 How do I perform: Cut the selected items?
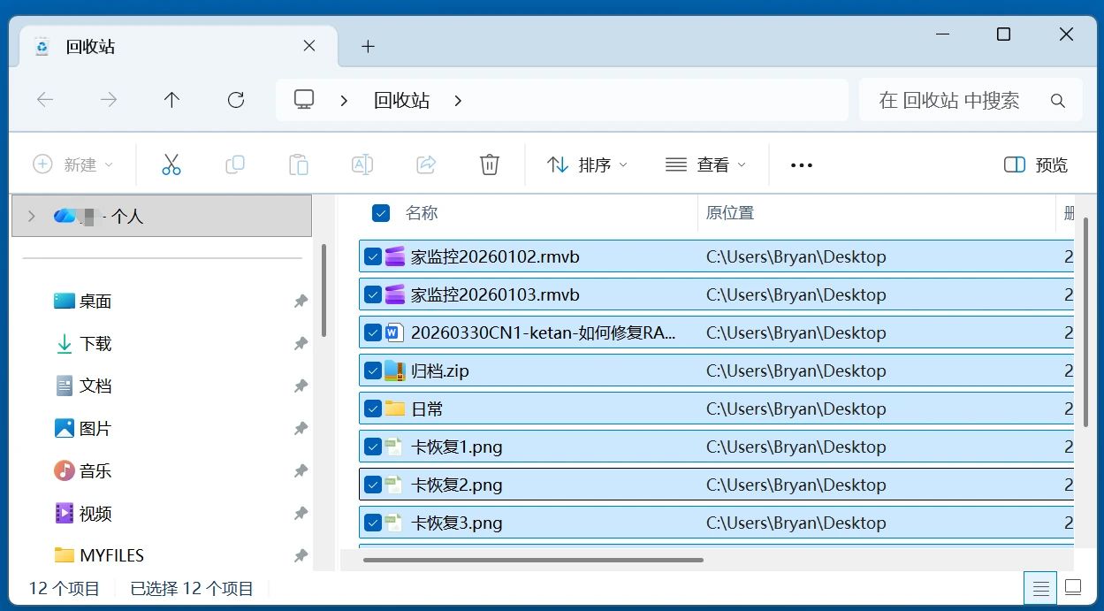(171, 164)
